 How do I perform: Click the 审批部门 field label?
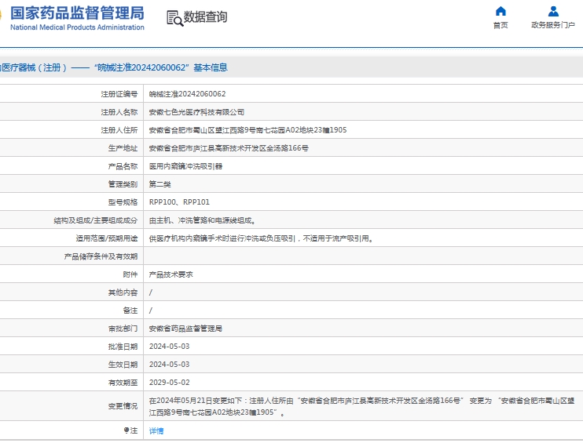coord(123,329)
